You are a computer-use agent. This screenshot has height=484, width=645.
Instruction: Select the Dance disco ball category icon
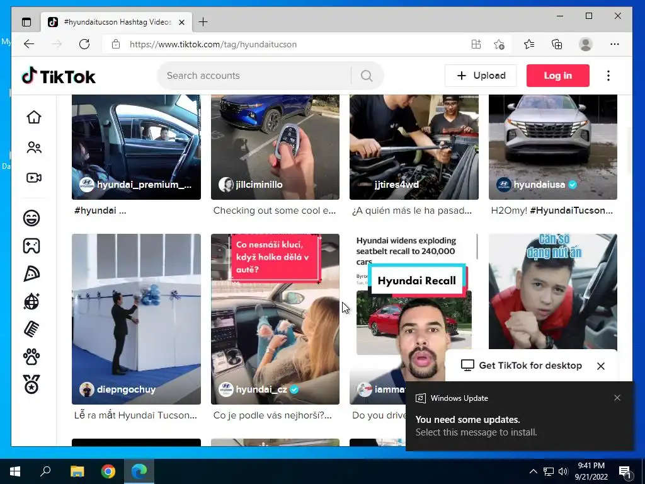click(31, 302)
